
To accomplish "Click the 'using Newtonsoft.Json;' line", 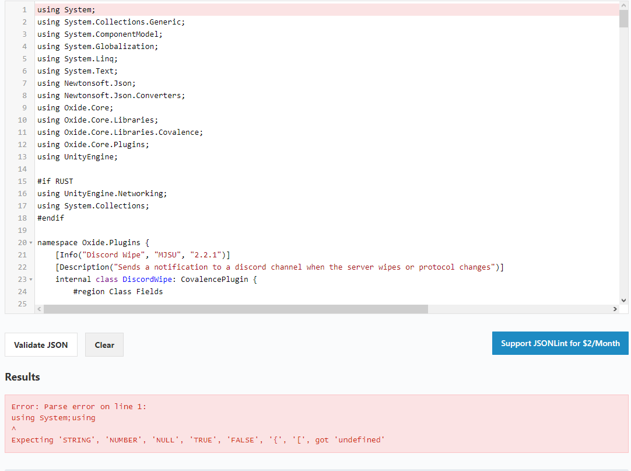I will [86, 83].
